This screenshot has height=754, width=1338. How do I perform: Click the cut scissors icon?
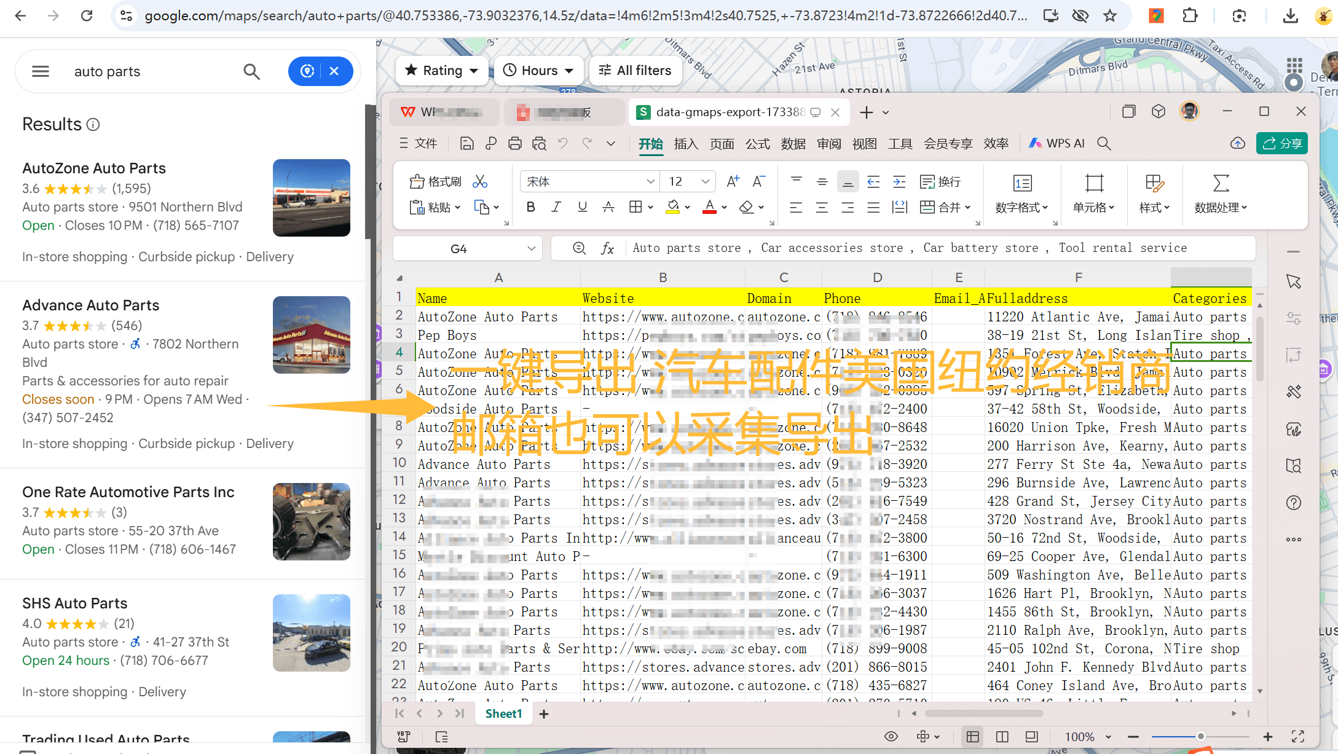click(480, 181)
